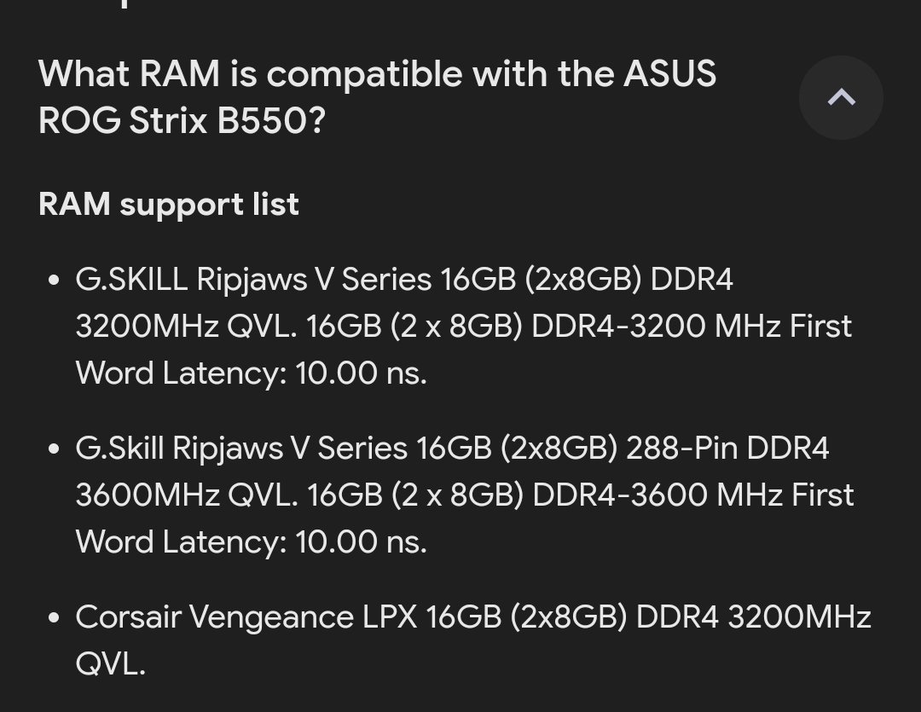
Task: Click the 'DDR4-3600 MHz First' text
Action: click(x=693, y=495)
